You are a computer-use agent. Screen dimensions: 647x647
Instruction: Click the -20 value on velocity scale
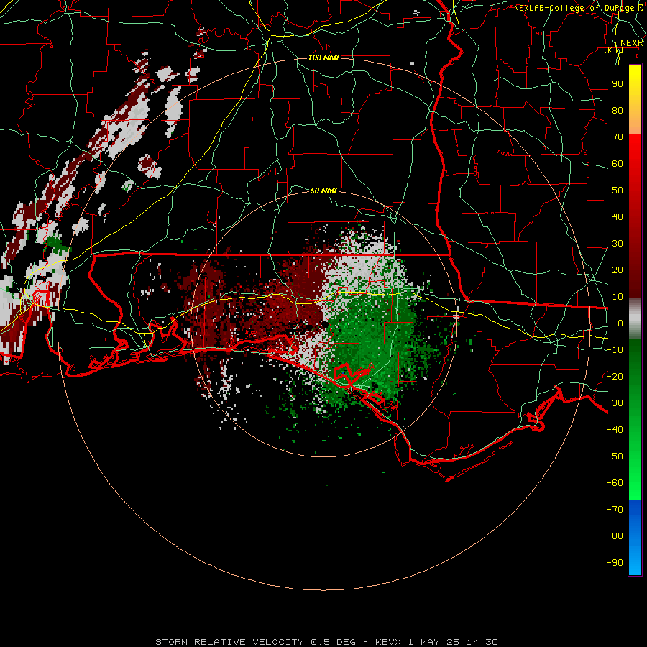pyautogui.click(x=615, y=376)
